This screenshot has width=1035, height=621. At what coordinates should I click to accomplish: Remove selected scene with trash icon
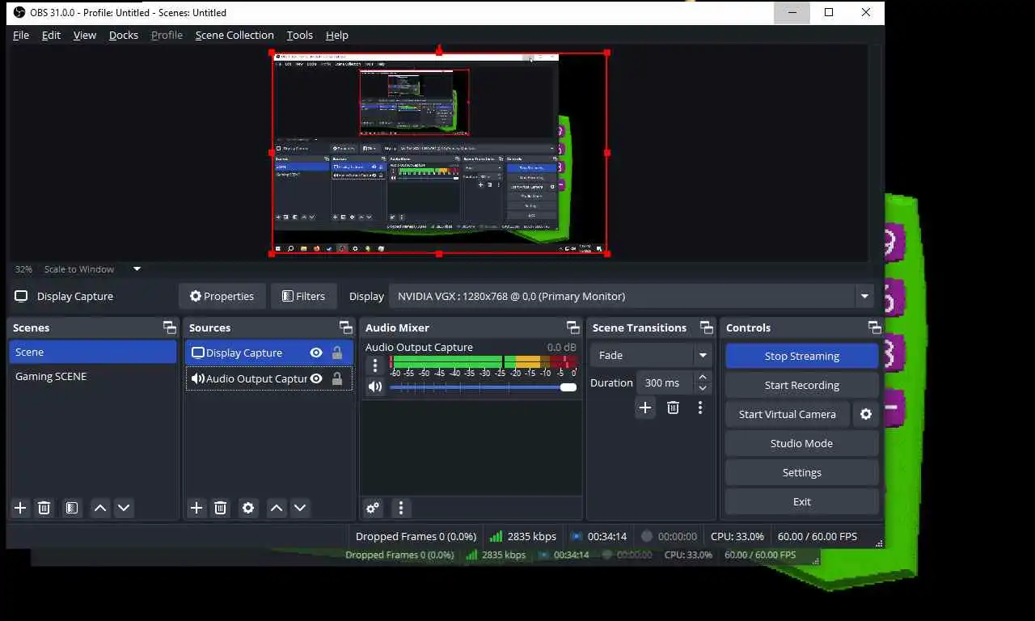click(44, 508)
